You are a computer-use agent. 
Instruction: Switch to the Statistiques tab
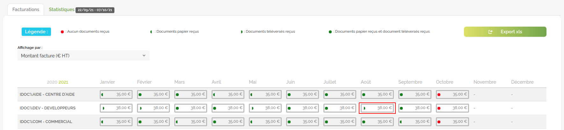(61, 10)
